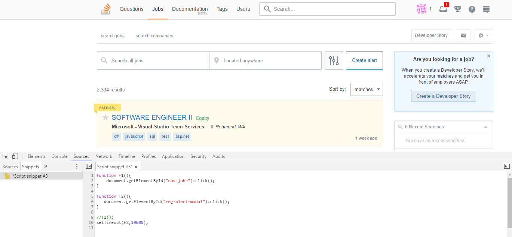Open the Console tab in DevTools
Screen dimensions: 512x237
click(x=59, y=156)
